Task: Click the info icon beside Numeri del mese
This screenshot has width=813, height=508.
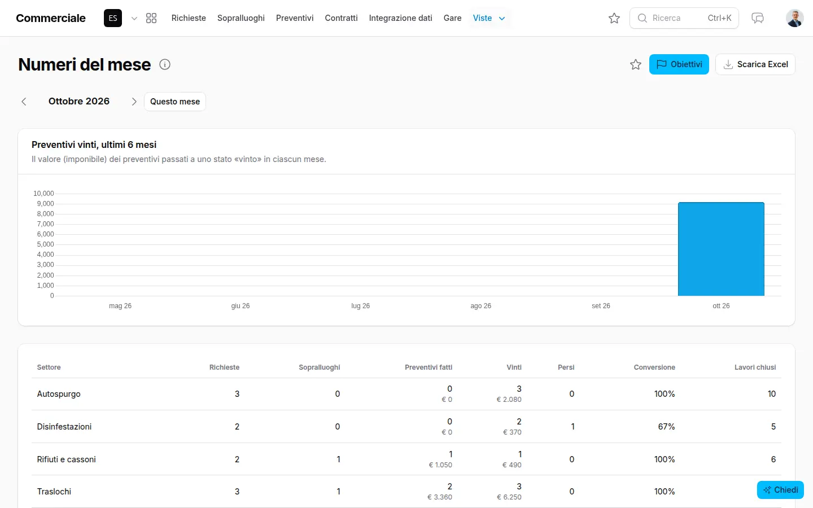Action: coord(165,64)
